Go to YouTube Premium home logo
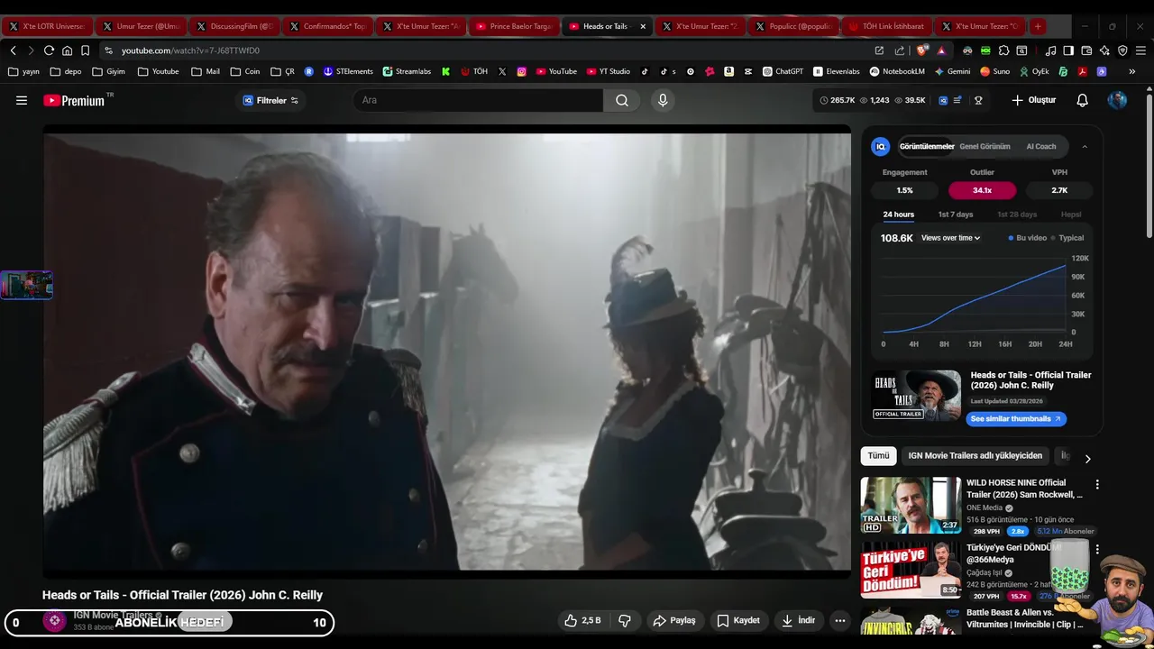 pos(74,100)
